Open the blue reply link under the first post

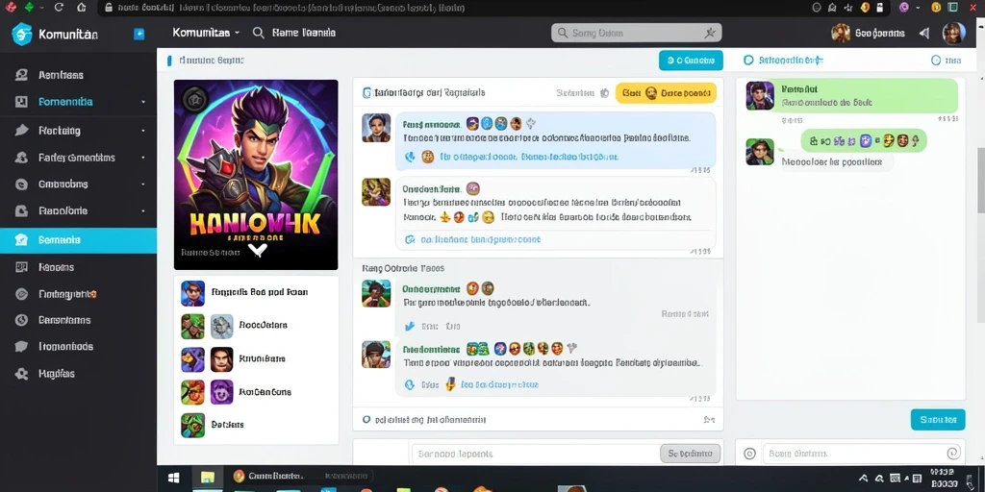529,157
